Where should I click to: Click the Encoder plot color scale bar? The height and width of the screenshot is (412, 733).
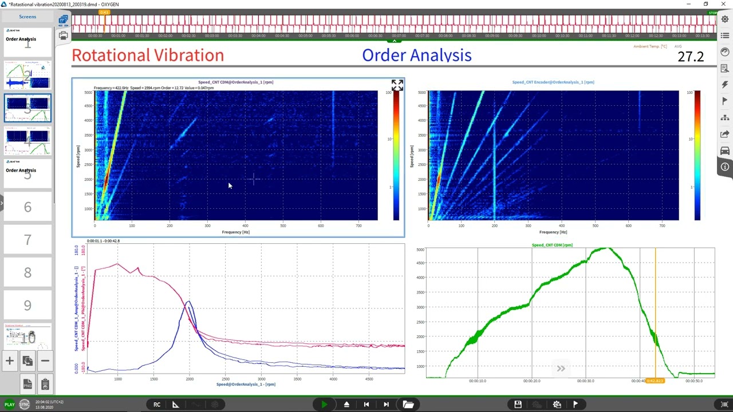pyautogui.click(x=697, y=156)
